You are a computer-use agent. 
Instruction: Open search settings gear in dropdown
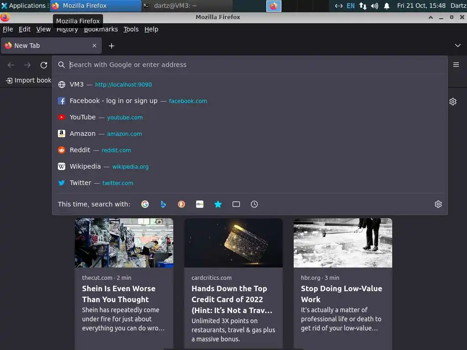click(438, 204)
